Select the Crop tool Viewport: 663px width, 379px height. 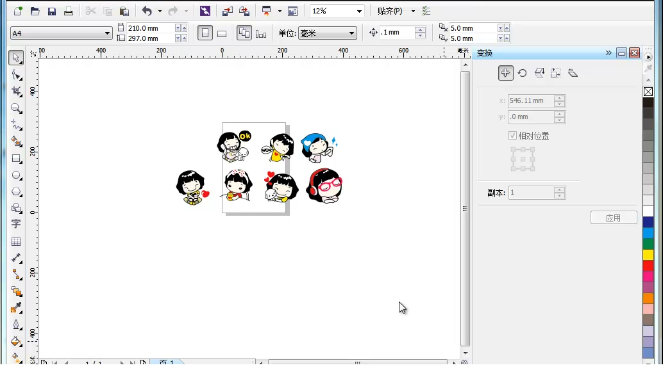pyautogui.click(x=16, y=91)
